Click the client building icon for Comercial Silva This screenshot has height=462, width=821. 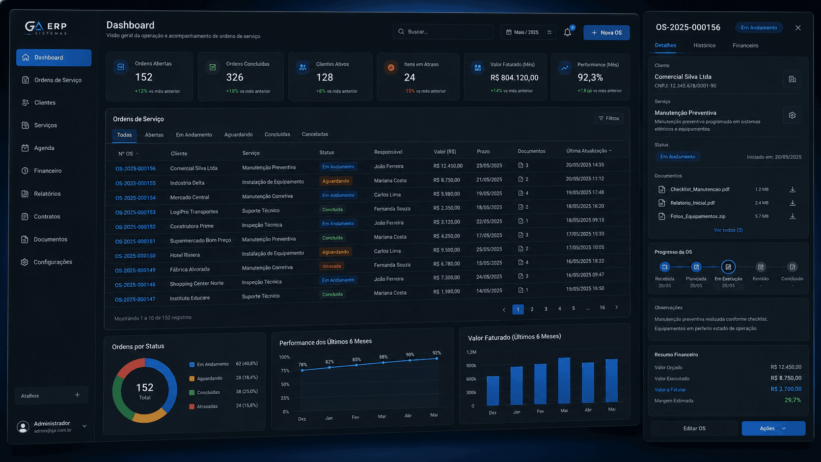click(x=792, y=79)
